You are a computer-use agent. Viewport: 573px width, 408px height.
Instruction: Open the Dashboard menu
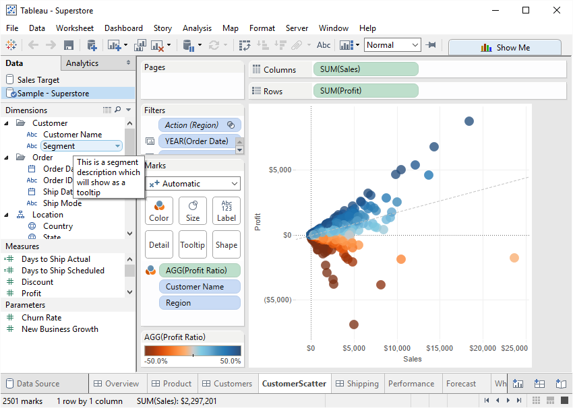coord(123,28)
